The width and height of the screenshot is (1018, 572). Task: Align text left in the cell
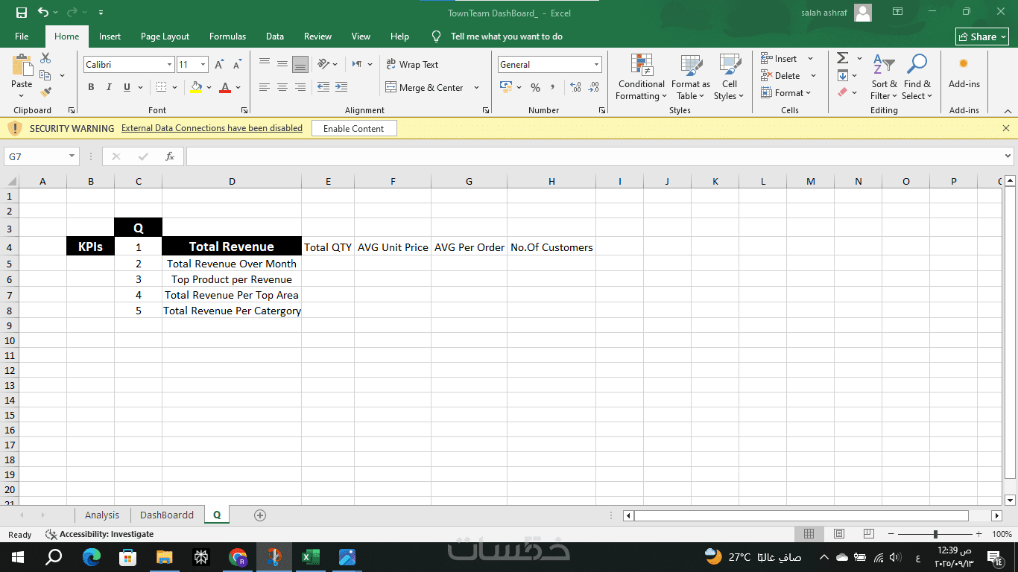coord(264,87)
